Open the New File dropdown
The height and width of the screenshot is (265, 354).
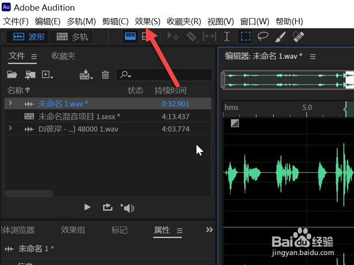47,75
